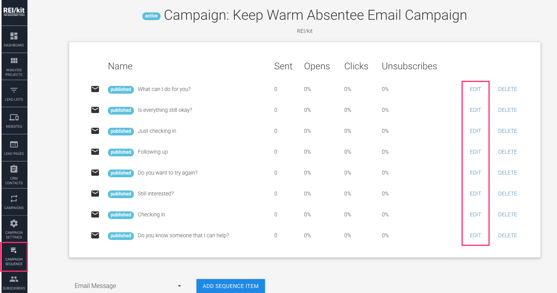Navigate to Lead Lists
The image size is (557, 293).
pyautogui.click(x=14, y=93)
